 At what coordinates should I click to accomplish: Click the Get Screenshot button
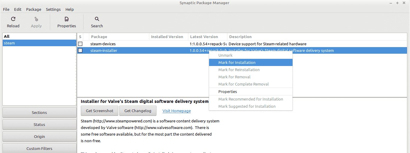100,111
